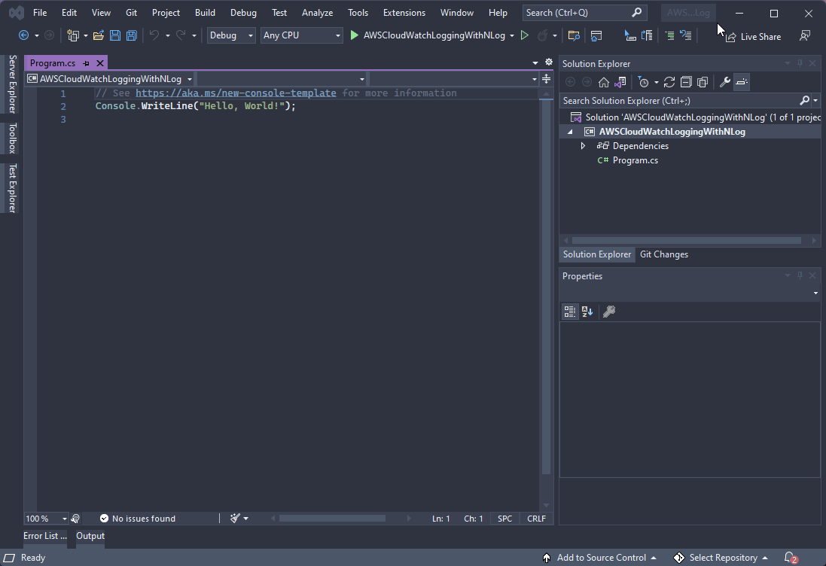Click the notifications bell in status bar

[x=790, y=558]
